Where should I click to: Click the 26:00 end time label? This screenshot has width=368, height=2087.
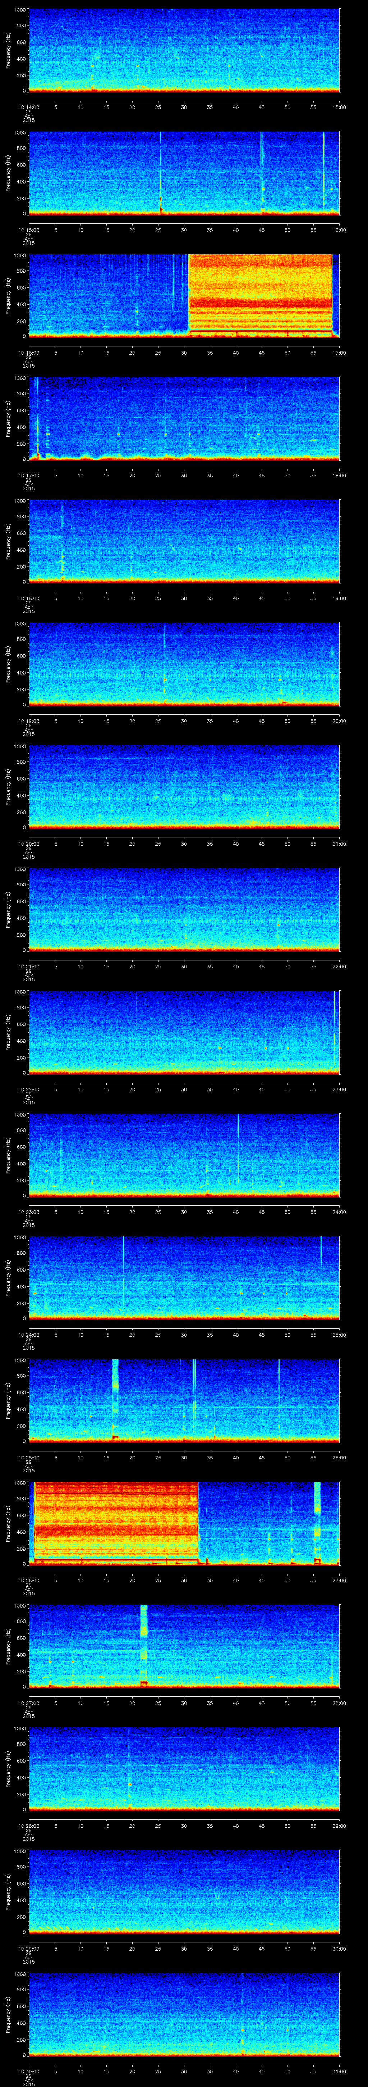339,1458
